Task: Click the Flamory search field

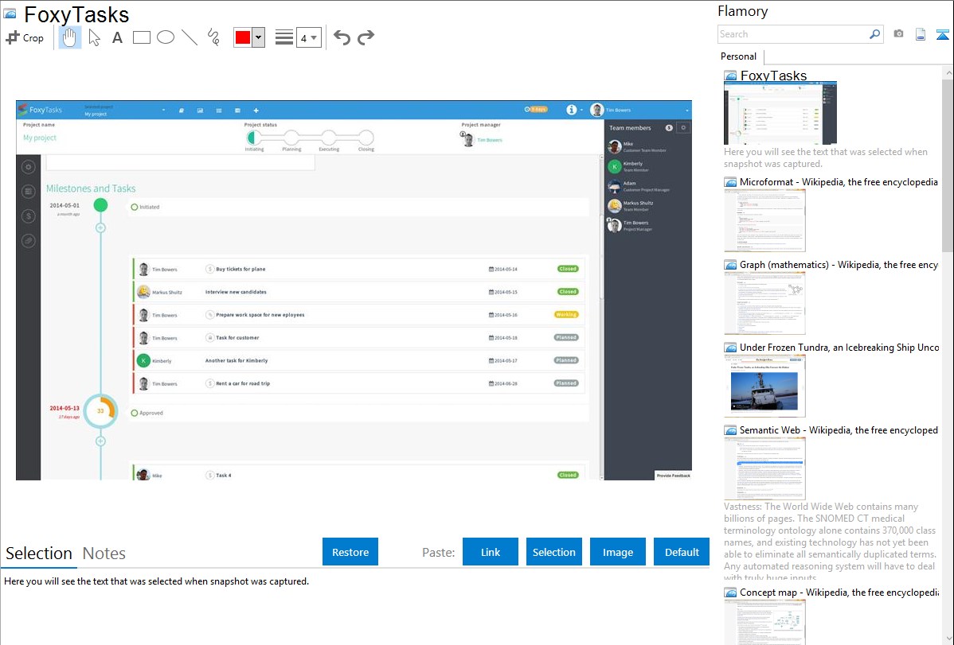Action: [793, 34]
